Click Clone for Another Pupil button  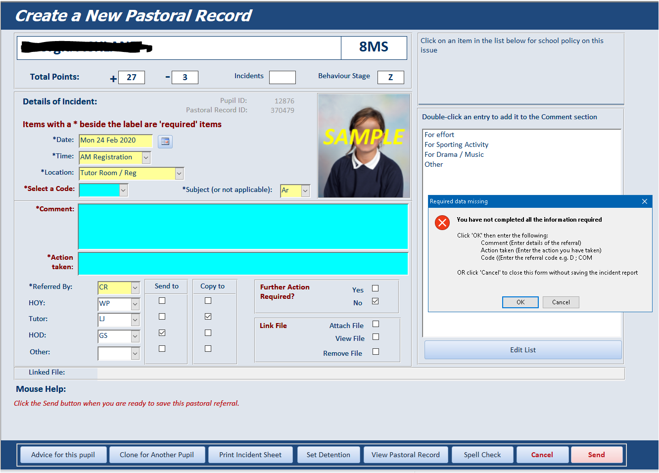click(157, 455)
